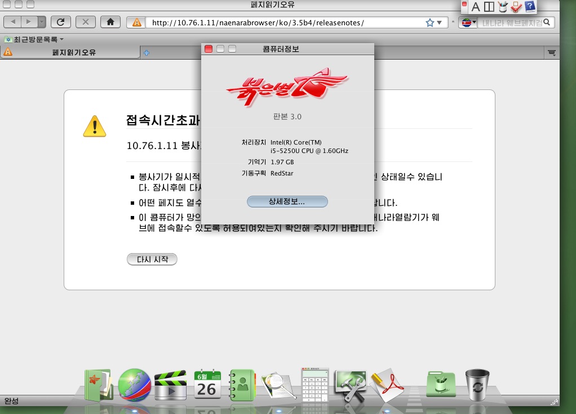Open the trash can in the dock
Screen dimensions: 576x414
477,385
